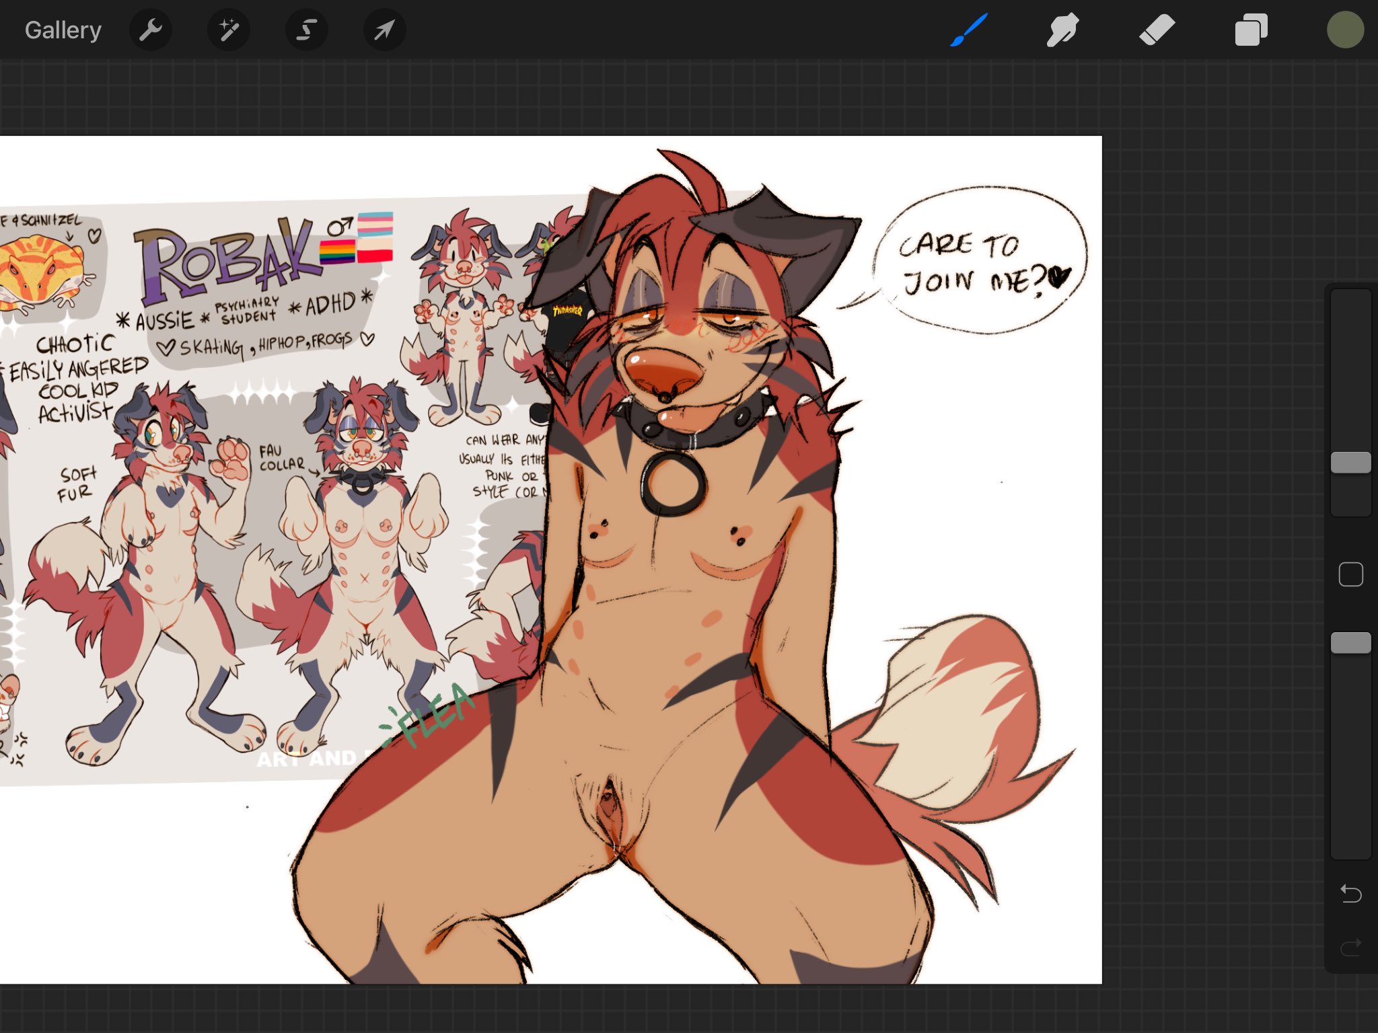The height and width of the screenshot is (1033, 1378).
Task: Tap the square Modify button in sidebar
Action: [x=1350, y=574]
